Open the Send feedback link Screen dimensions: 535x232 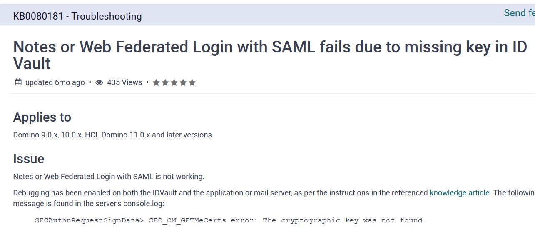[519, 13]
